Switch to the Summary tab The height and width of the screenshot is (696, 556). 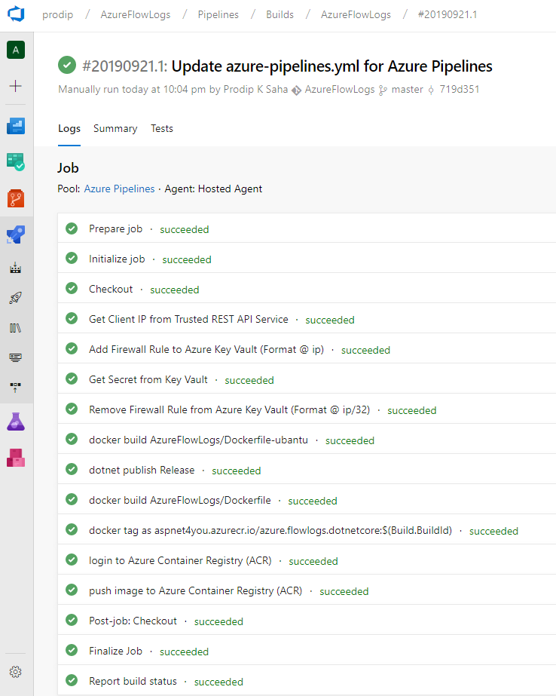tap(115, 129)
